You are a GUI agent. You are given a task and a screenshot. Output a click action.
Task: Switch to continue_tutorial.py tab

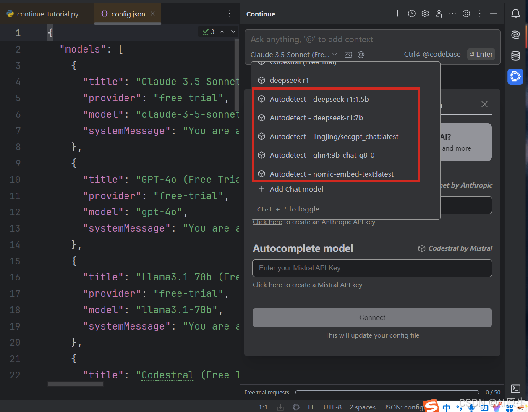tap(42, 14)
